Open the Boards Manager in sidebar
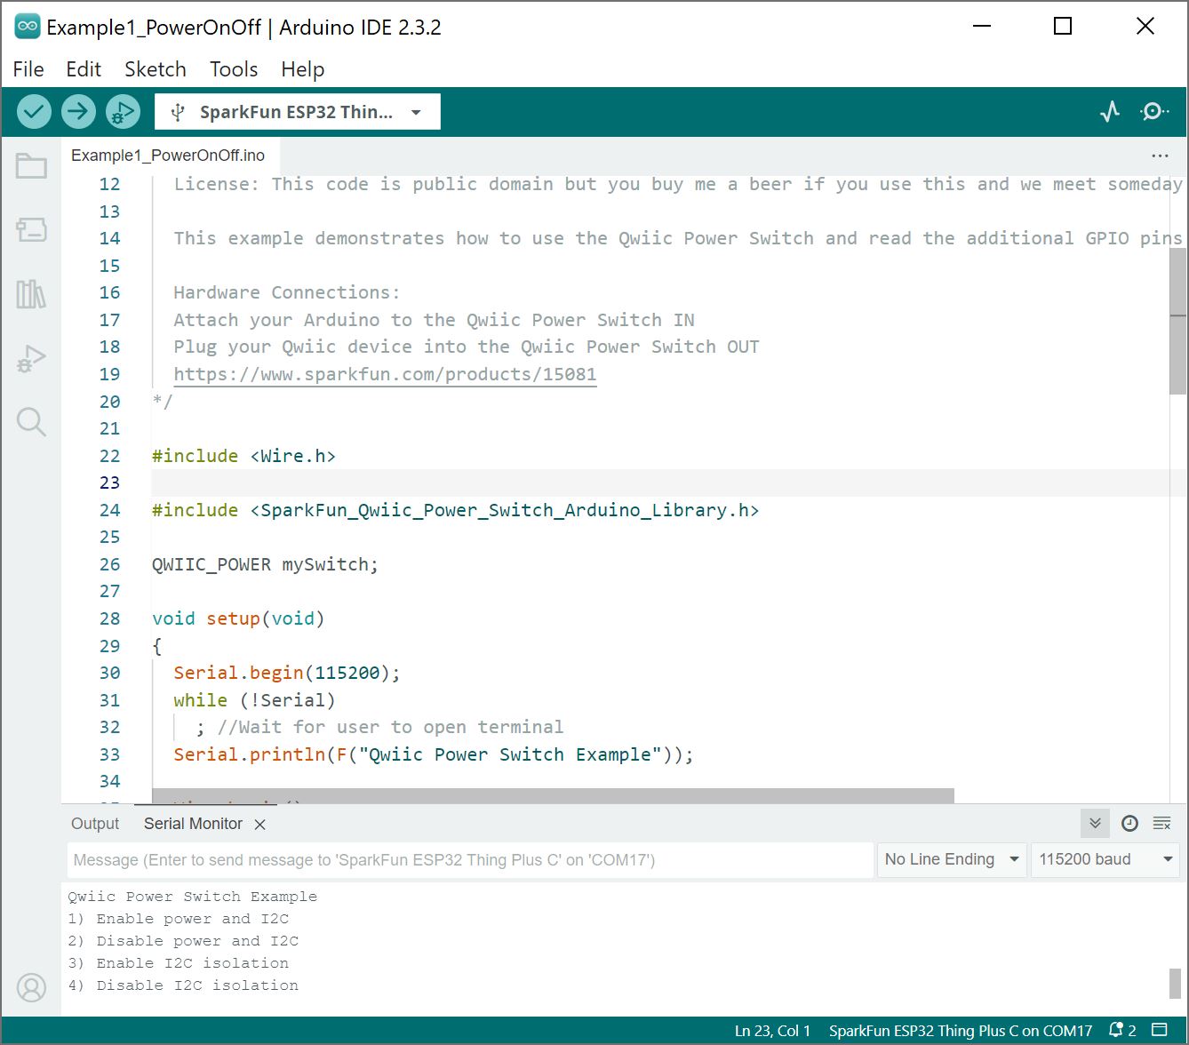The image size is (1189, 1045). pyautogui.click(x=31, y=230)
